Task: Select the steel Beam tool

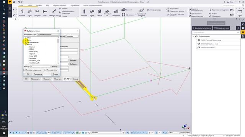Action: tap(29, 13)
